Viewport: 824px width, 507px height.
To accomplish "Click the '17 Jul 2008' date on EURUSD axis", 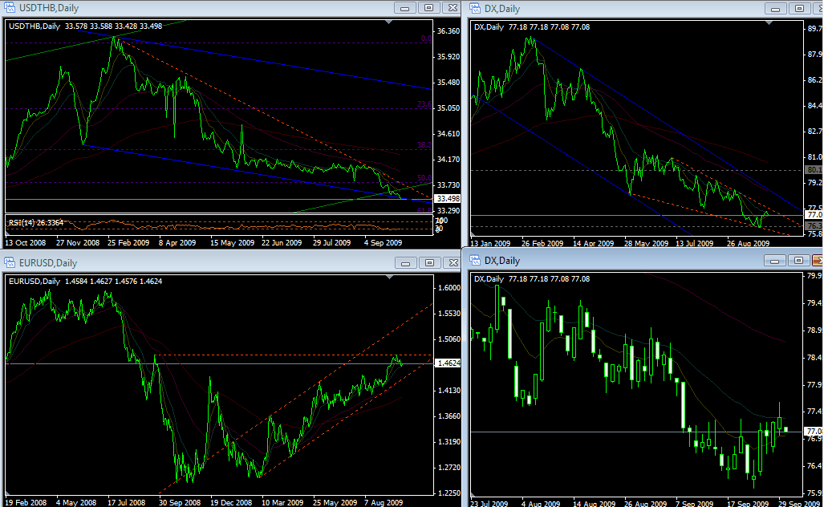I will 126,502.
